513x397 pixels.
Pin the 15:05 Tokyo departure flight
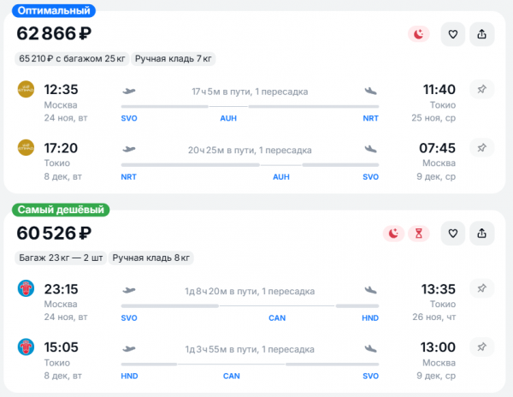click(481, 347)
